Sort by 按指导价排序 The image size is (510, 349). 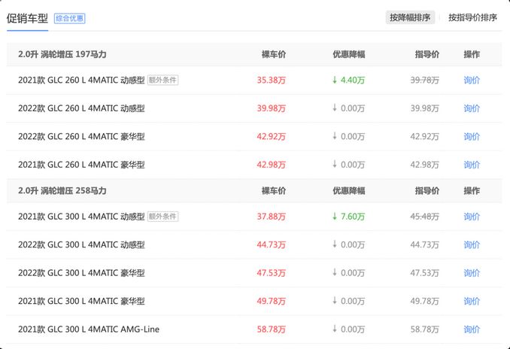pos(472,17)
